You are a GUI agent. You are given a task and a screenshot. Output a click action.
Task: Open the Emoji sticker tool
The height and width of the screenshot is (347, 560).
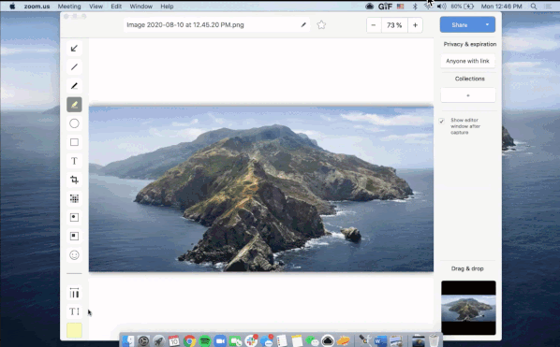[74, 255]
